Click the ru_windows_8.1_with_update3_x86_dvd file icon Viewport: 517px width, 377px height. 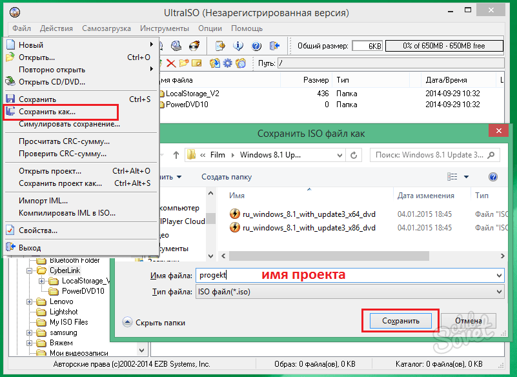pos(235,228)
